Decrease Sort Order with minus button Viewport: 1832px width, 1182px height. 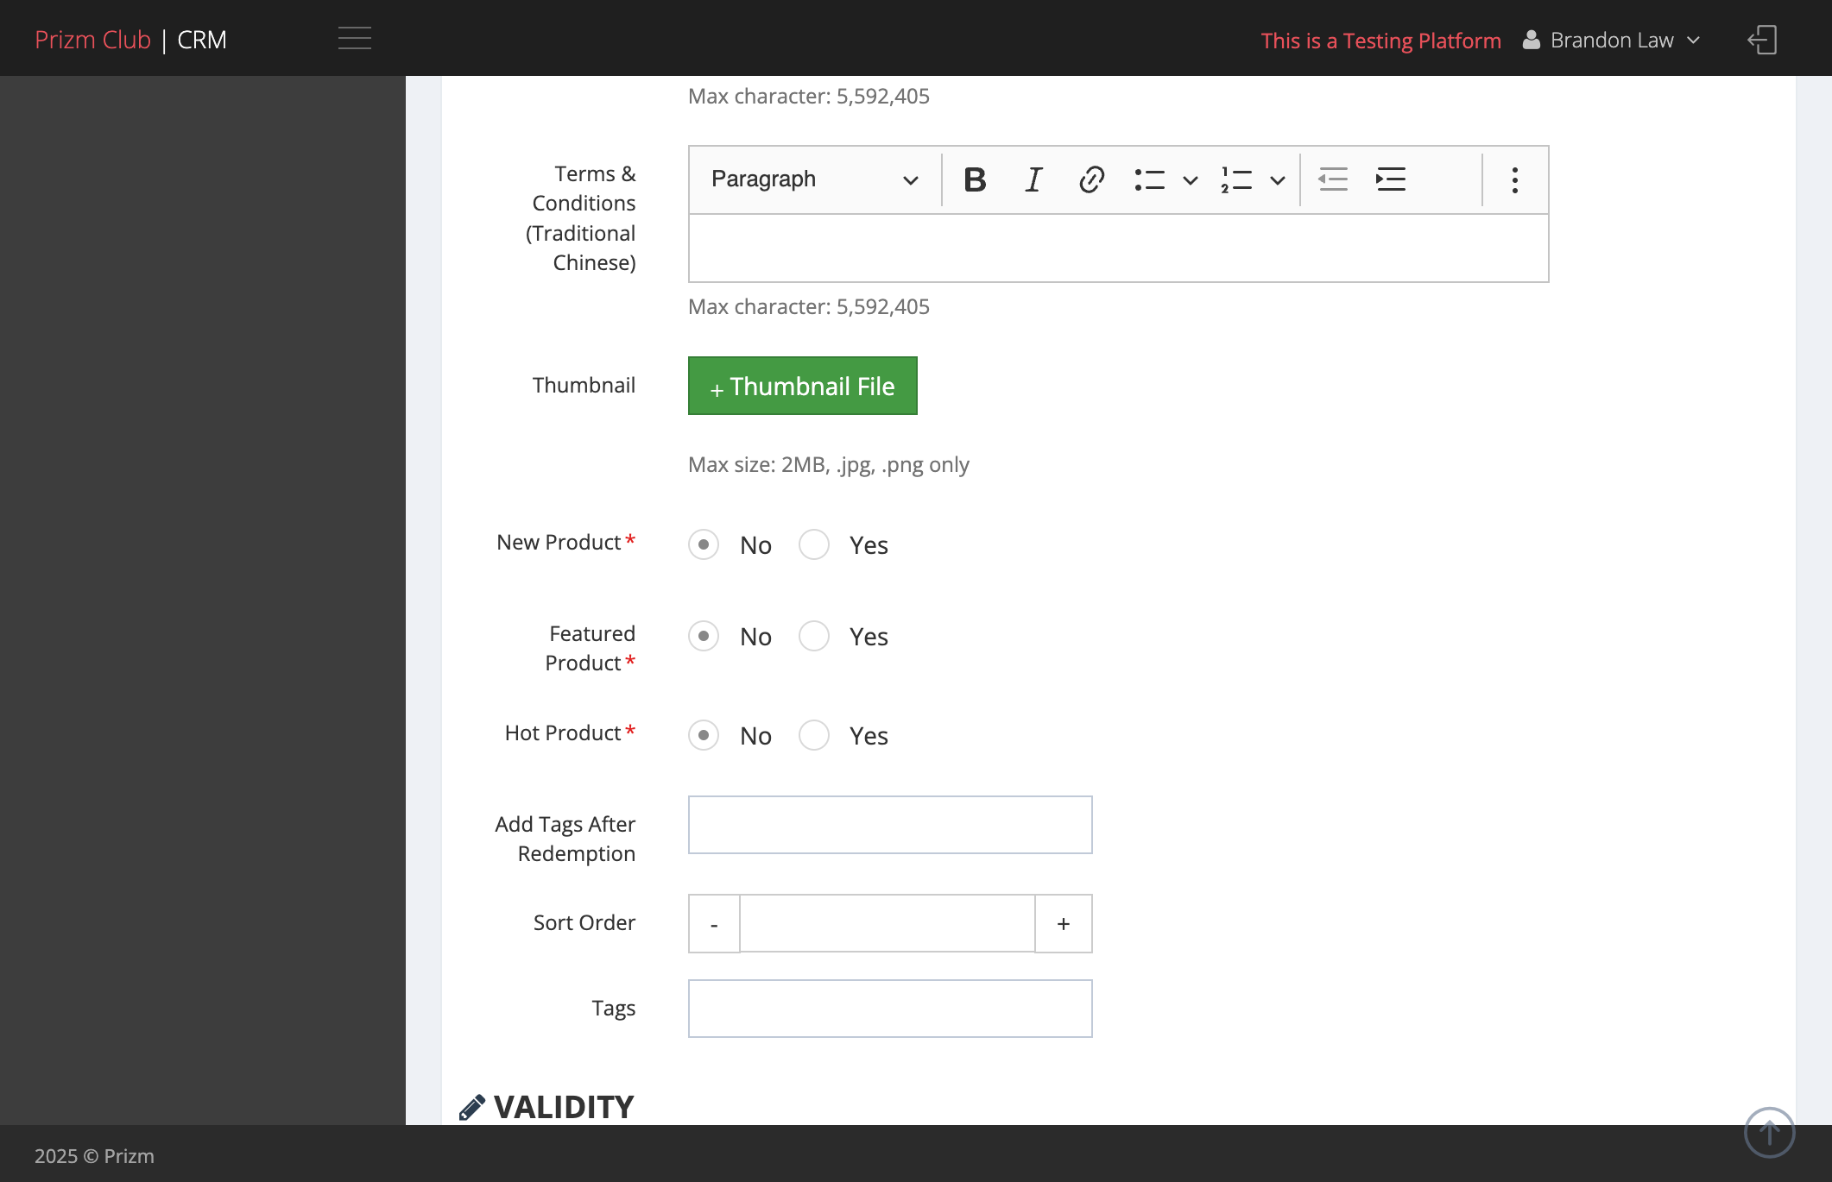[x=714, y=924]
